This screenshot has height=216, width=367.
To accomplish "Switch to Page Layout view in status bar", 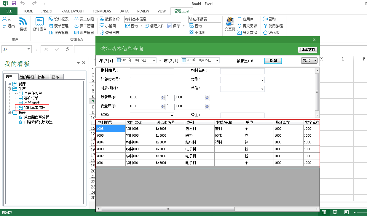I will 335,212.
